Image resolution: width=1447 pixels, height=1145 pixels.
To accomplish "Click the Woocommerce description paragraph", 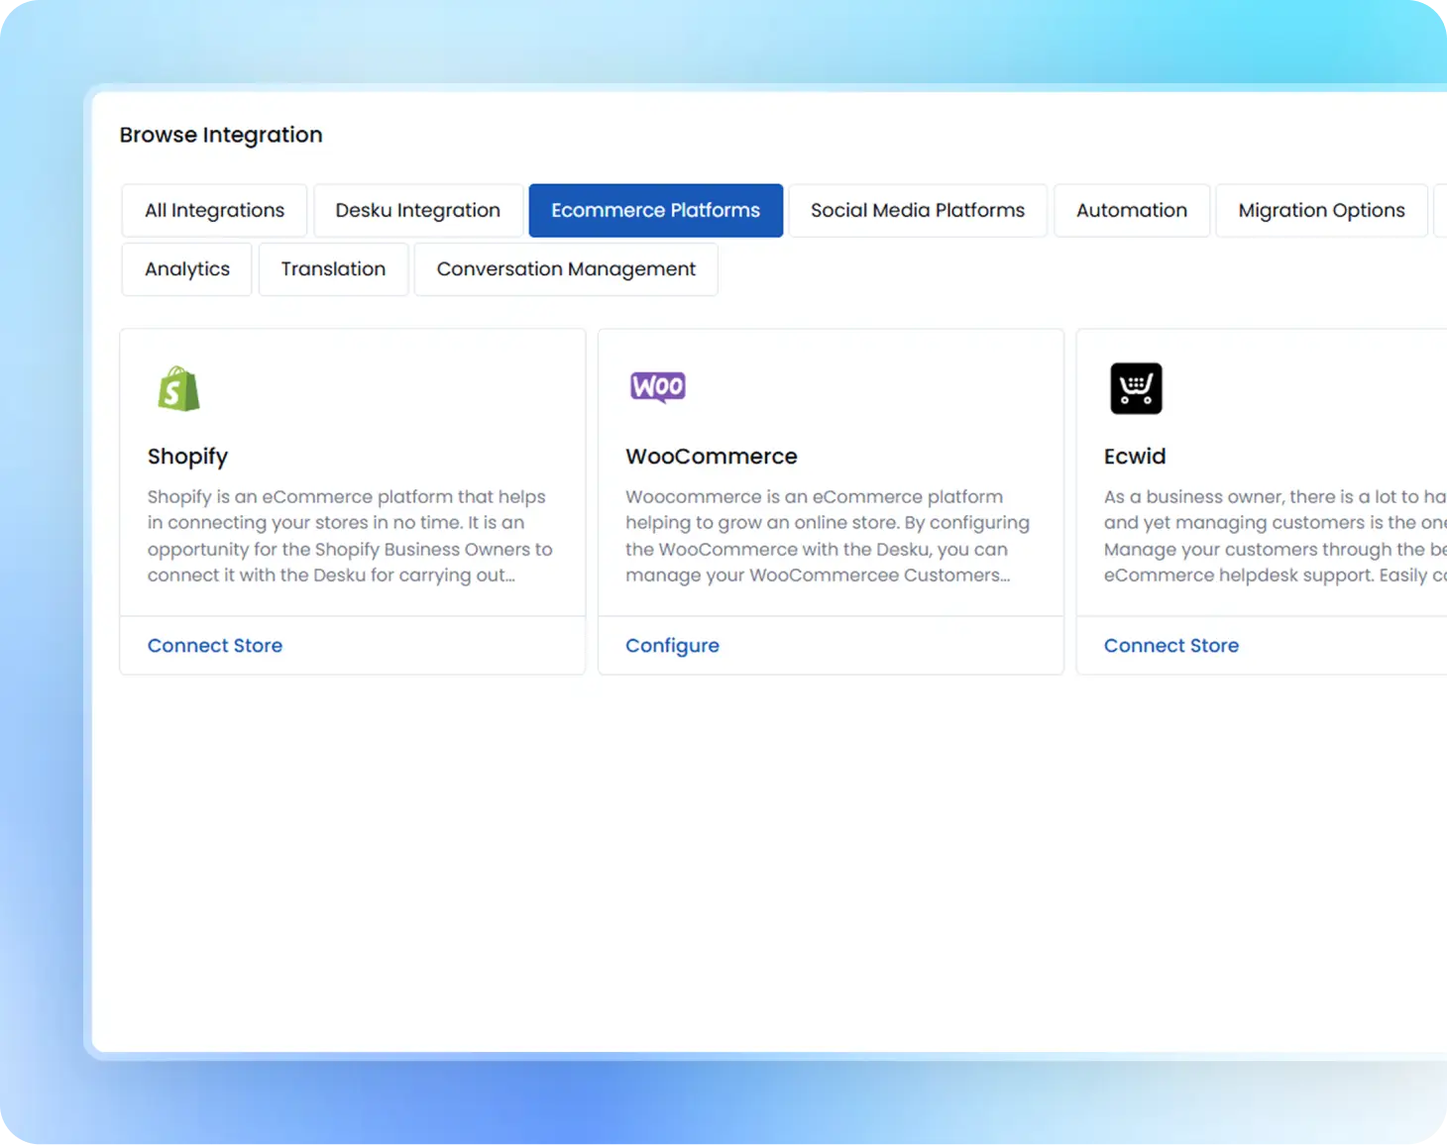I will coord(828,536).
